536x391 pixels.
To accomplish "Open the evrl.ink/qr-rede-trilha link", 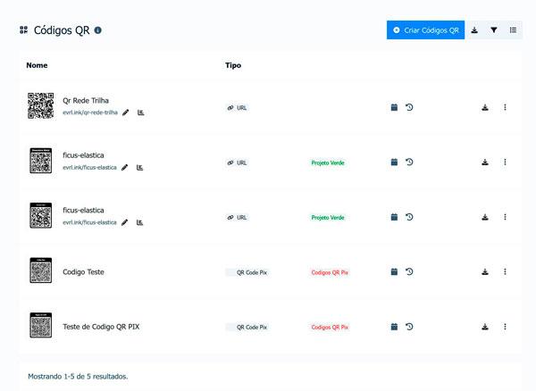I will tap(90, 113).
